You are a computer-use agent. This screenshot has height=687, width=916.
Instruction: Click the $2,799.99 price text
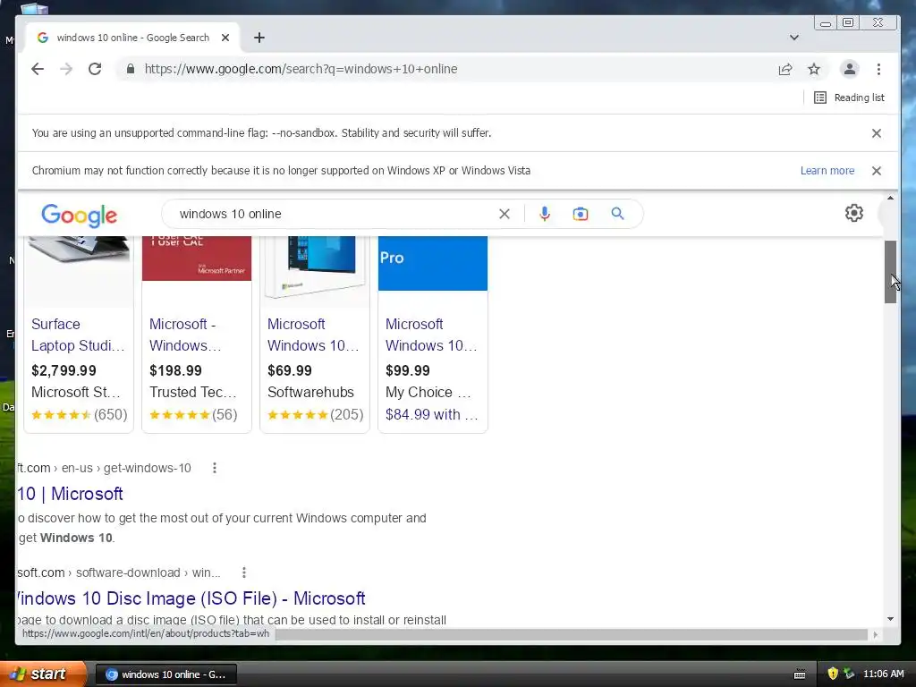pyautogui.click(x=64, y=370)
